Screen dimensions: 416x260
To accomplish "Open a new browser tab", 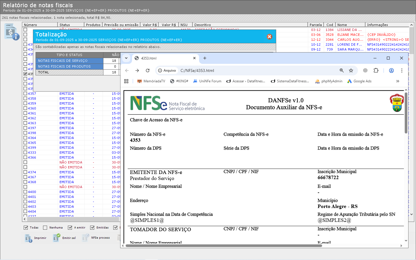I will pyautogui.click(x=205, y=58).
